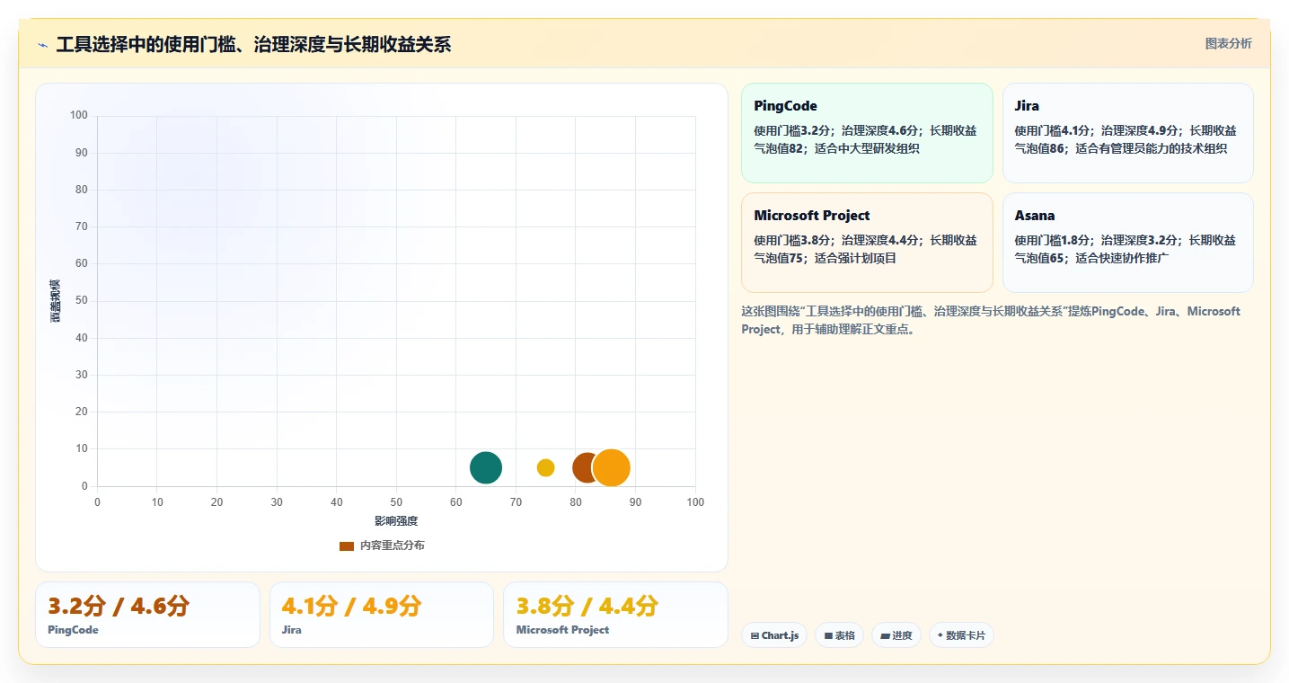Click the 表格 tag chip
The width and height of the screenshot is (1289, 683).
click(839, 635)
